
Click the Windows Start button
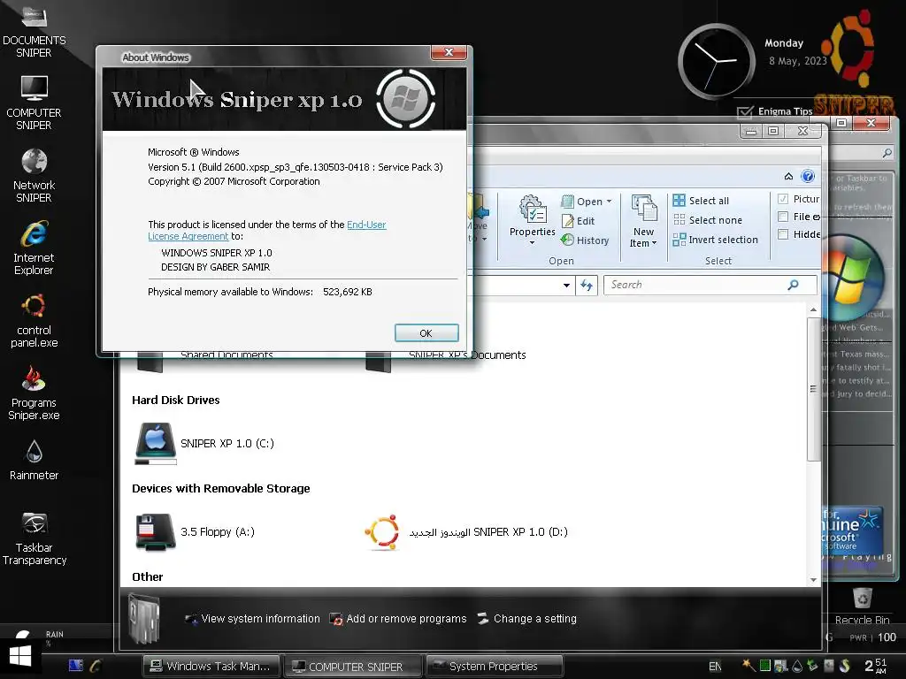pos(20,655)
